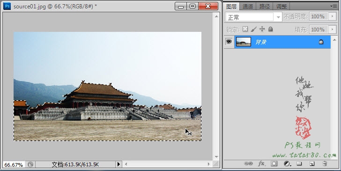Viewport: 341px width, 171px height.
Task: Switch to the 通道 tab
Action: coord(248,6)
